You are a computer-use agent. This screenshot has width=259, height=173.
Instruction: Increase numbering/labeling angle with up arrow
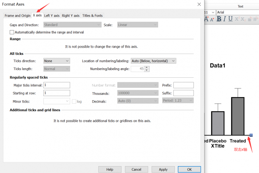coord(147,67)
